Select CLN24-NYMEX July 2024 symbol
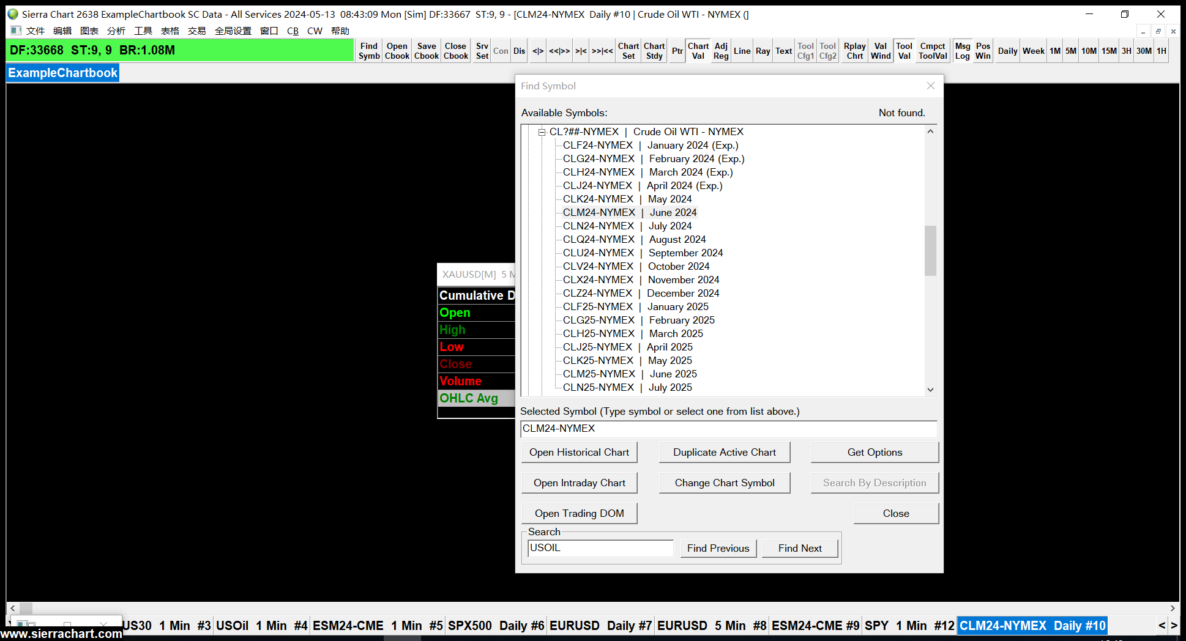 [627, 226]
